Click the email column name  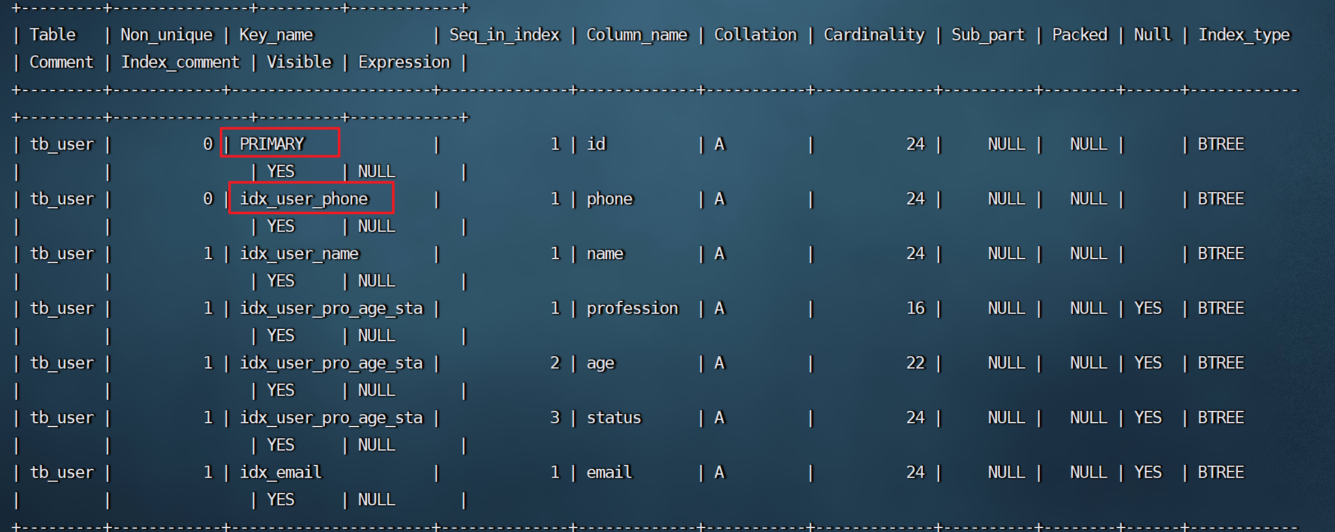(609, 472)
